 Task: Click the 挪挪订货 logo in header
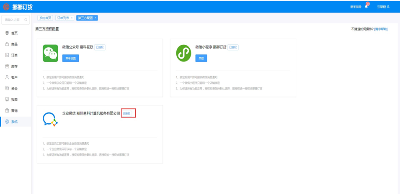pos(18,7)
